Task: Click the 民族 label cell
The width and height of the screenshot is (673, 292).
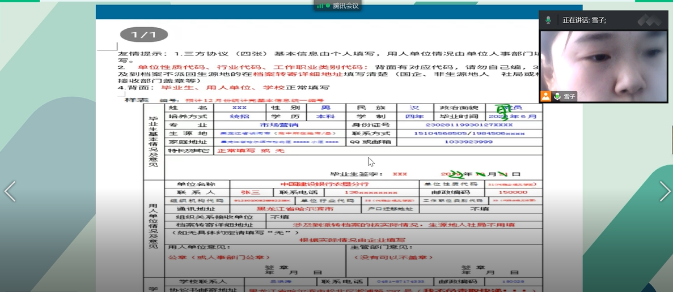Action: [x=371, y=108]
